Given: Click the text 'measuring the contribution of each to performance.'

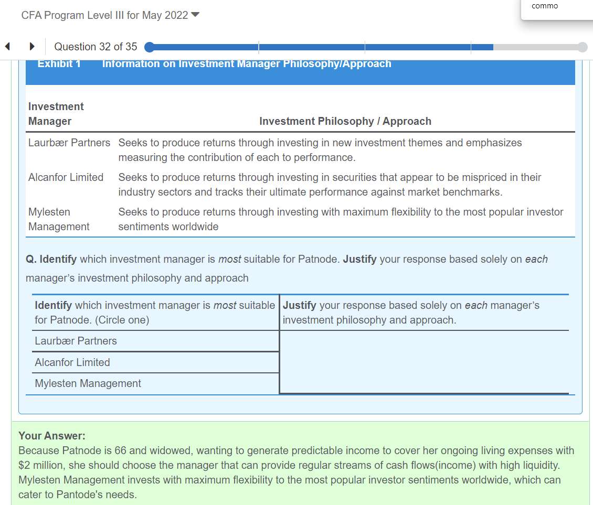Looking at the screenshot, I should 237,157.
